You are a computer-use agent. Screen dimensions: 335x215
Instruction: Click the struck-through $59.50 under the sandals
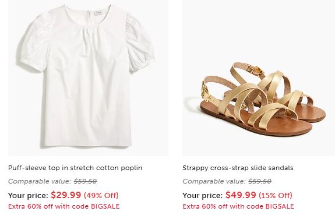click(260, 181)
